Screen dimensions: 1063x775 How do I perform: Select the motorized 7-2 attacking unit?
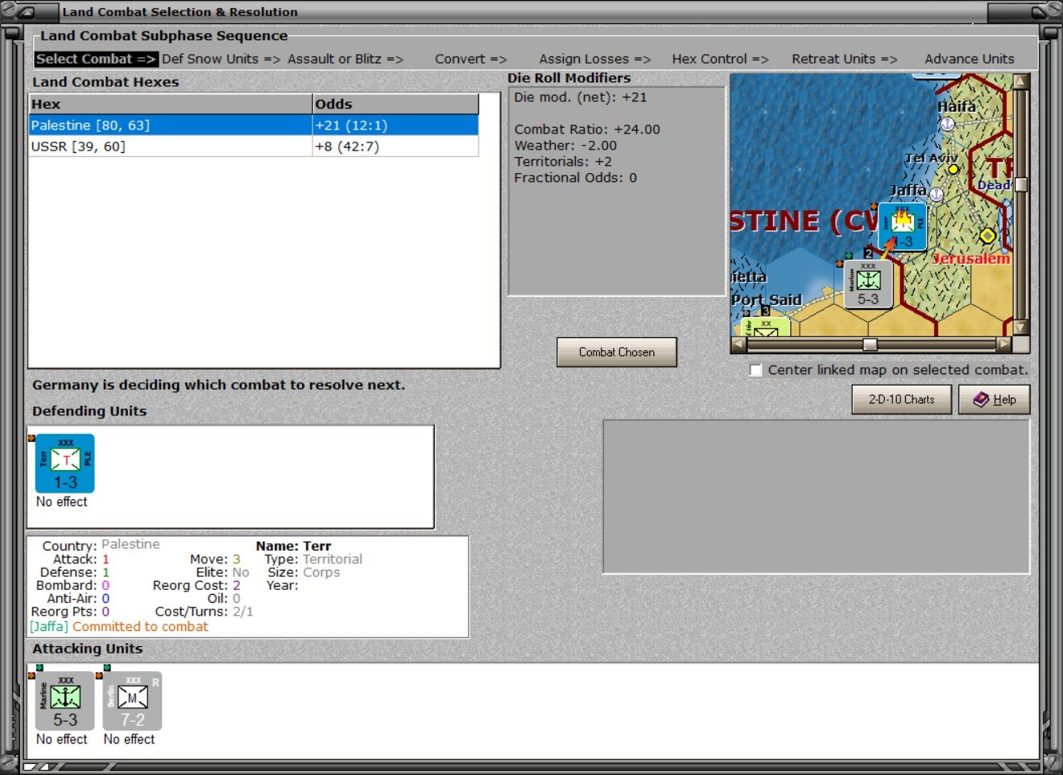tap(133, 701)
